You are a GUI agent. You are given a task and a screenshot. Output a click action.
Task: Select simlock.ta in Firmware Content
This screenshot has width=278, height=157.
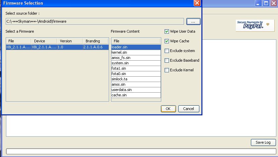tap(136, 79)
